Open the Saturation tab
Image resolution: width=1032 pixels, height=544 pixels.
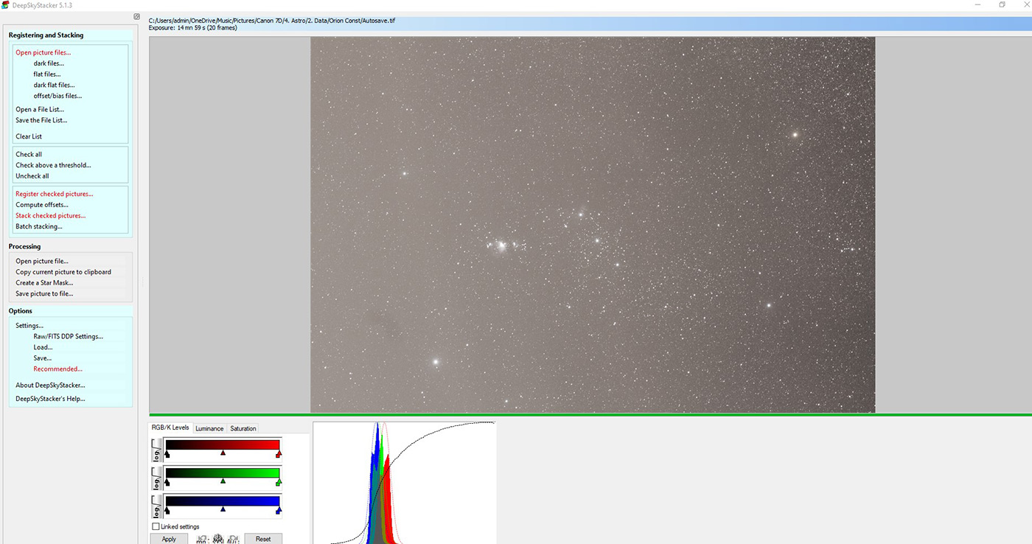[243, 428]
